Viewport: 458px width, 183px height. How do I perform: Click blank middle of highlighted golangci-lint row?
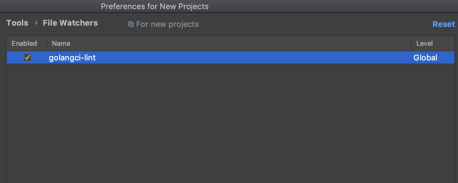[x=244, y=58]
